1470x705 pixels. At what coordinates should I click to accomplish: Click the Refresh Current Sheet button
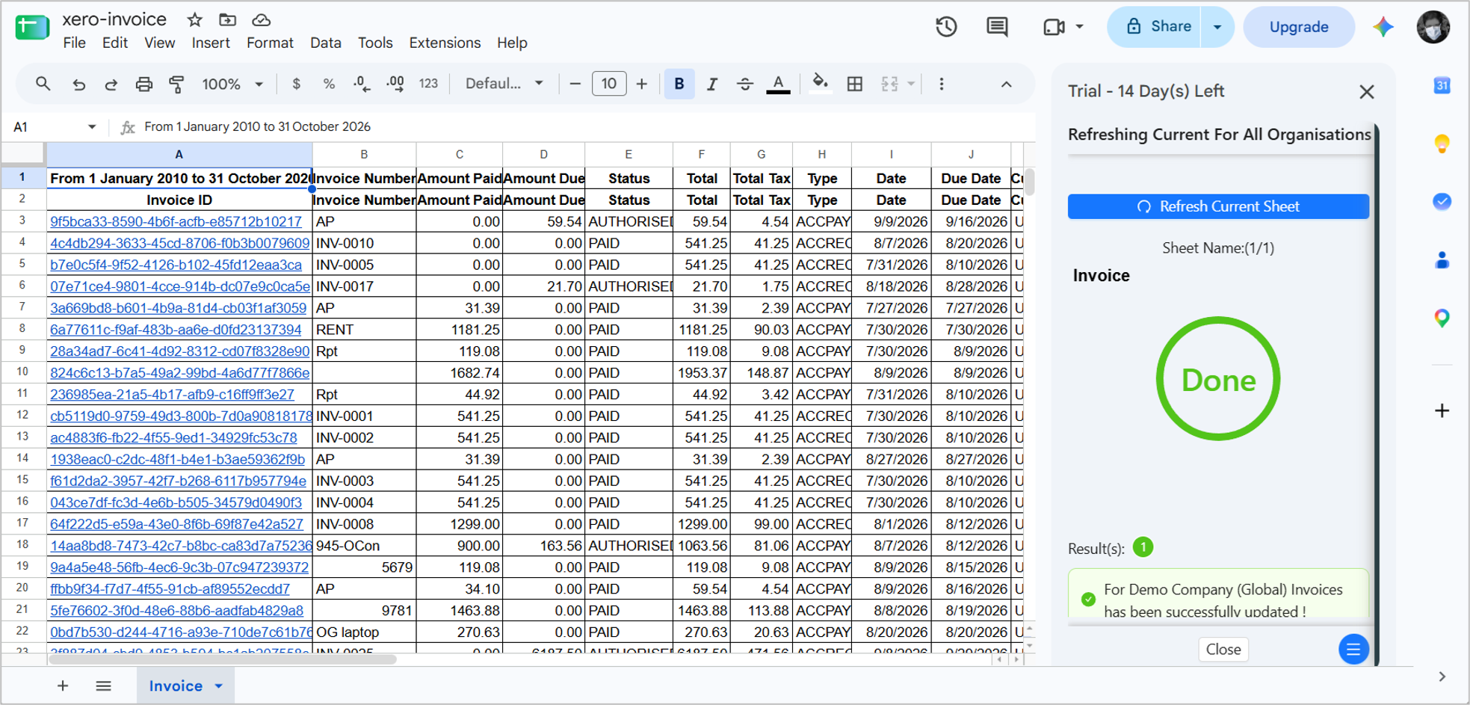click(1218, 206)
